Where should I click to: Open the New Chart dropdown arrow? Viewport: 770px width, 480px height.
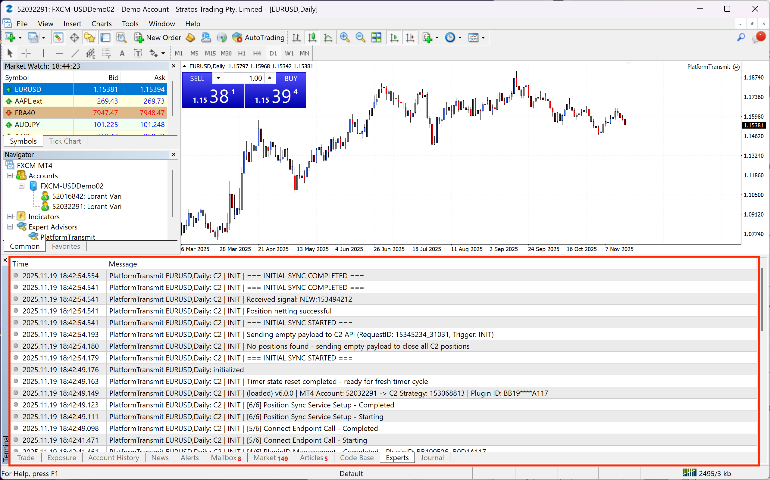click(20, 37)
